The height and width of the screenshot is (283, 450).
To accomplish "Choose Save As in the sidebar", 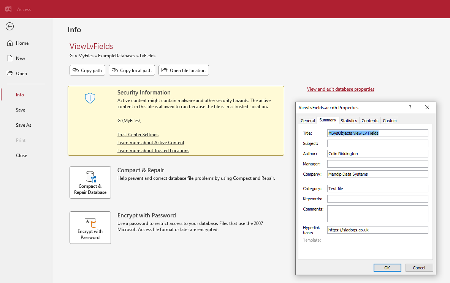I will 24,125.
